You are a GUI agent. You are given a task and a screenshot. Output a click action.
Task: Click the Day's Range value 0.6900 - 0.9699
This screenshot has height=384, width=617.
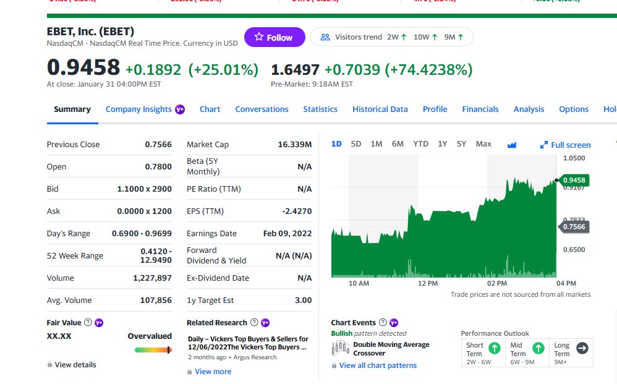(142, 233)
